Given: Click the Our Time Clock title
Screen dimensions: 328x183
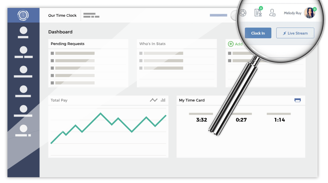Looking at the screenshot, I should pyautogui.click(x=62, y=16).
